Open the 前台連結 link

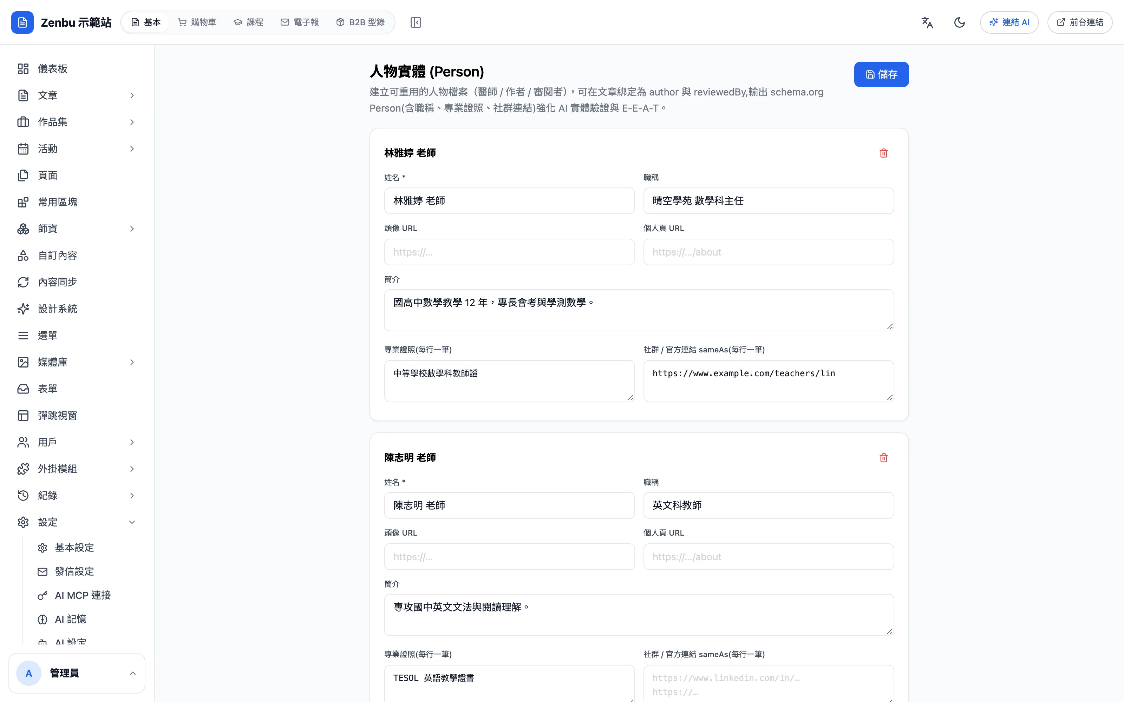(1080, 22)
